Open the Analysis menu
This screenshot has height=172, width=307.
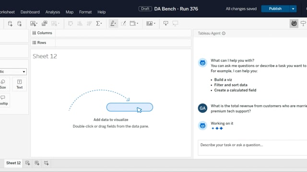pos(53,12)
